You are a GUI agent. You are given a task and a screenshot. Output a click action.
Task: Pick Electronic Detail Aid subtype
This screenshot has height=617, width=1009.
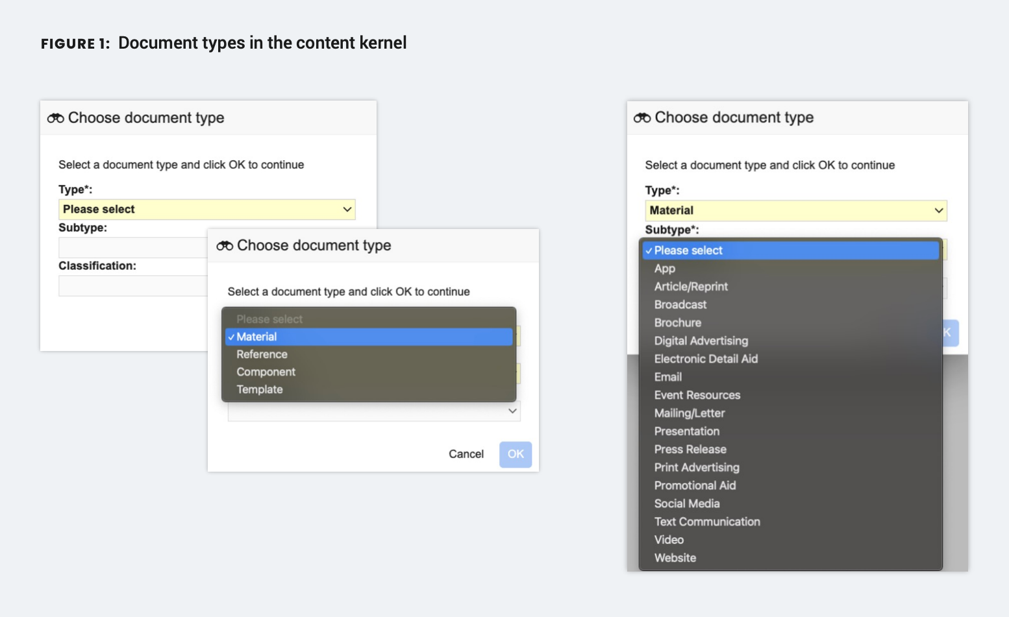tap(706, 359)
